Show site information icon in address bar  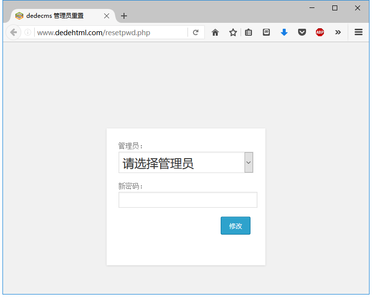coord(28,33)
